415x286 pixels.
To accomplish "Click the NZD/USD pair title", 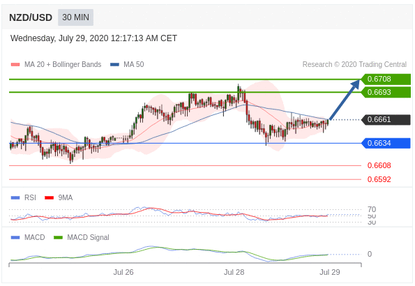I will pos(31,17).
